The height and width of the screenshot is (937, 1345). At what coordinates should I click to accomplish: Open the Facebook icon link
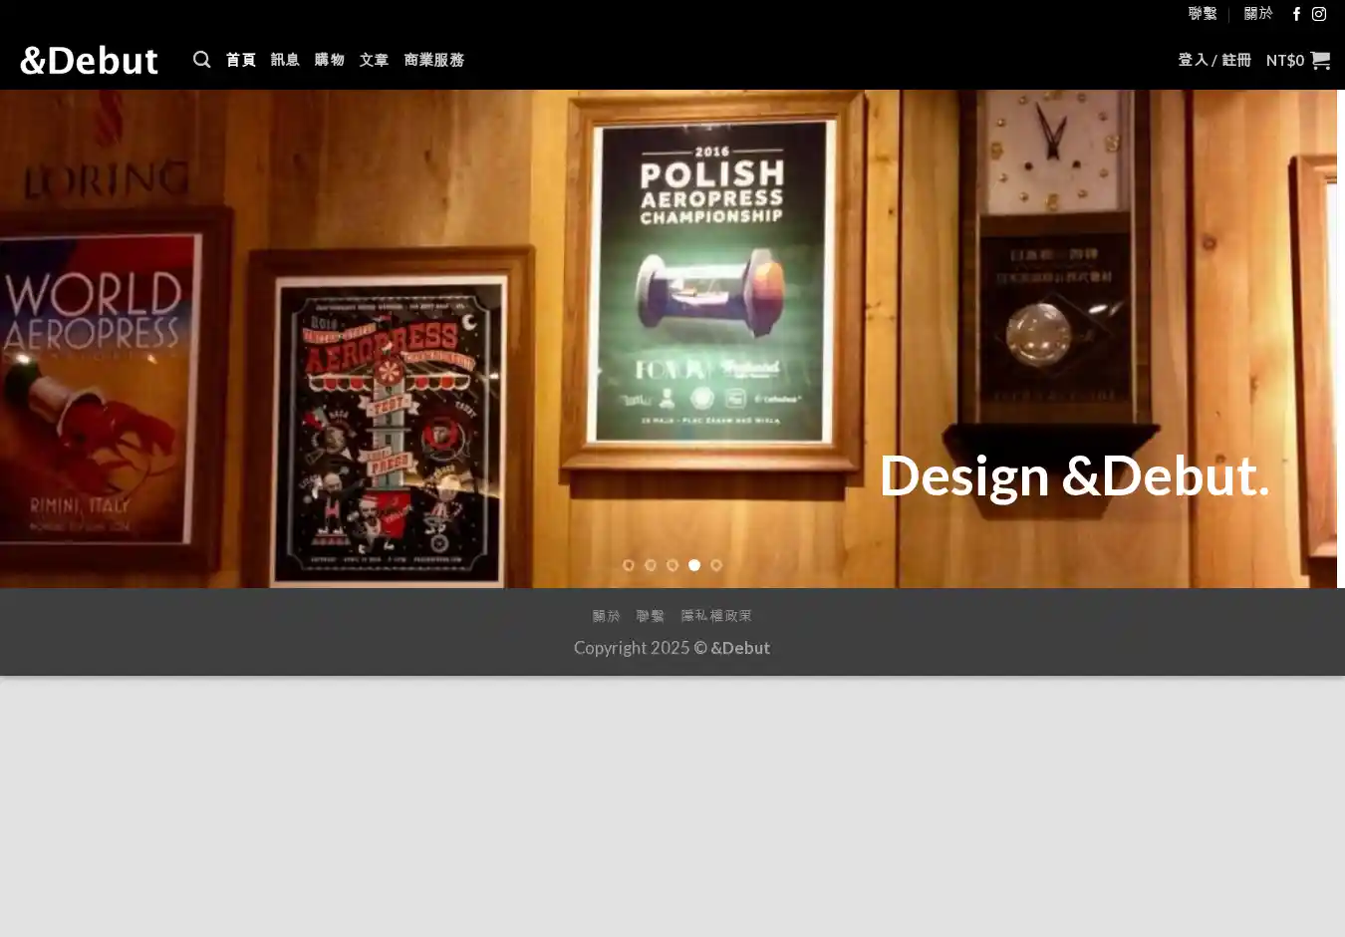click(1296, 14)
